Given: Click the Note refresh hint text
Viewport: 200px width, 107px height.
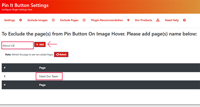Looking at the screenshot, I should [29, 55].
